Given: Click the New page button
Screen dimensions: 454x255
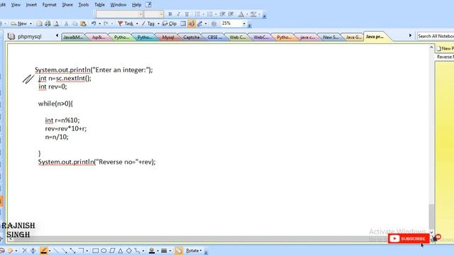Looking at the screenshot, I should 19,23.
